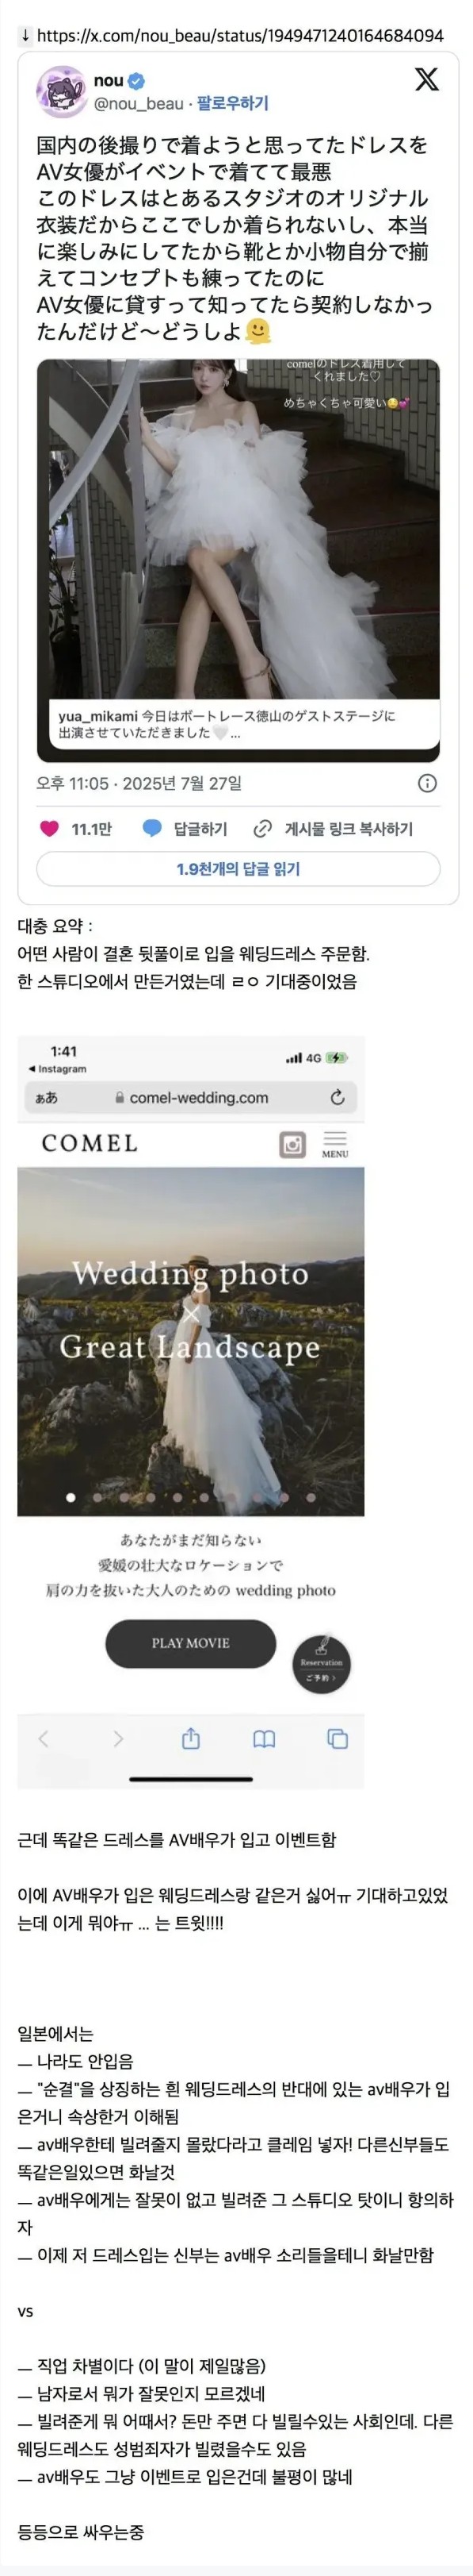Tap Safari back chevron
The height and width of the screenshot is (2576, 473).
(43, 1739)
